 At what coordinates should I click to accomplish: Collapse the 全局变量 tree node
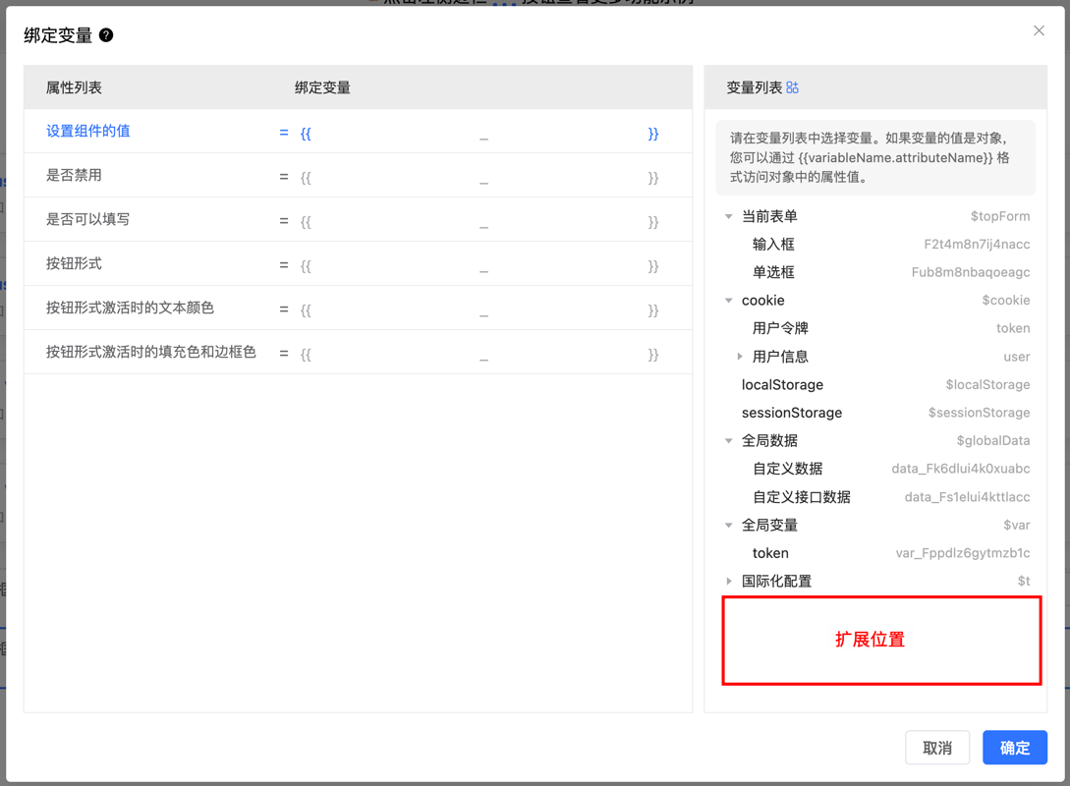click(729, 526)
